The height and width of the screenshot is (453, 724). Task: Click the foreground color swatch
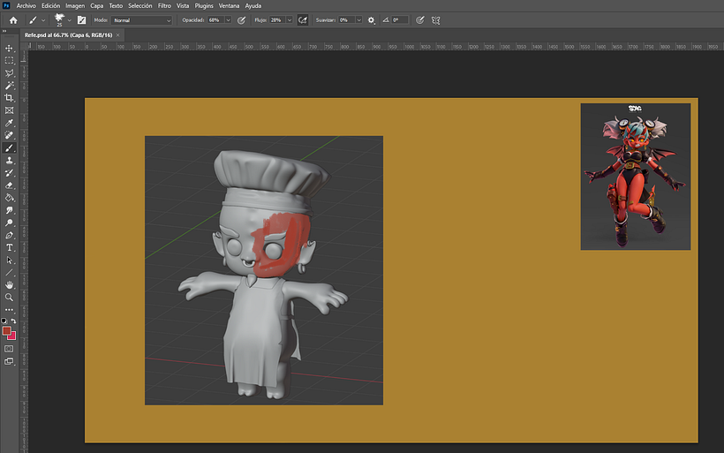(7, 331)
